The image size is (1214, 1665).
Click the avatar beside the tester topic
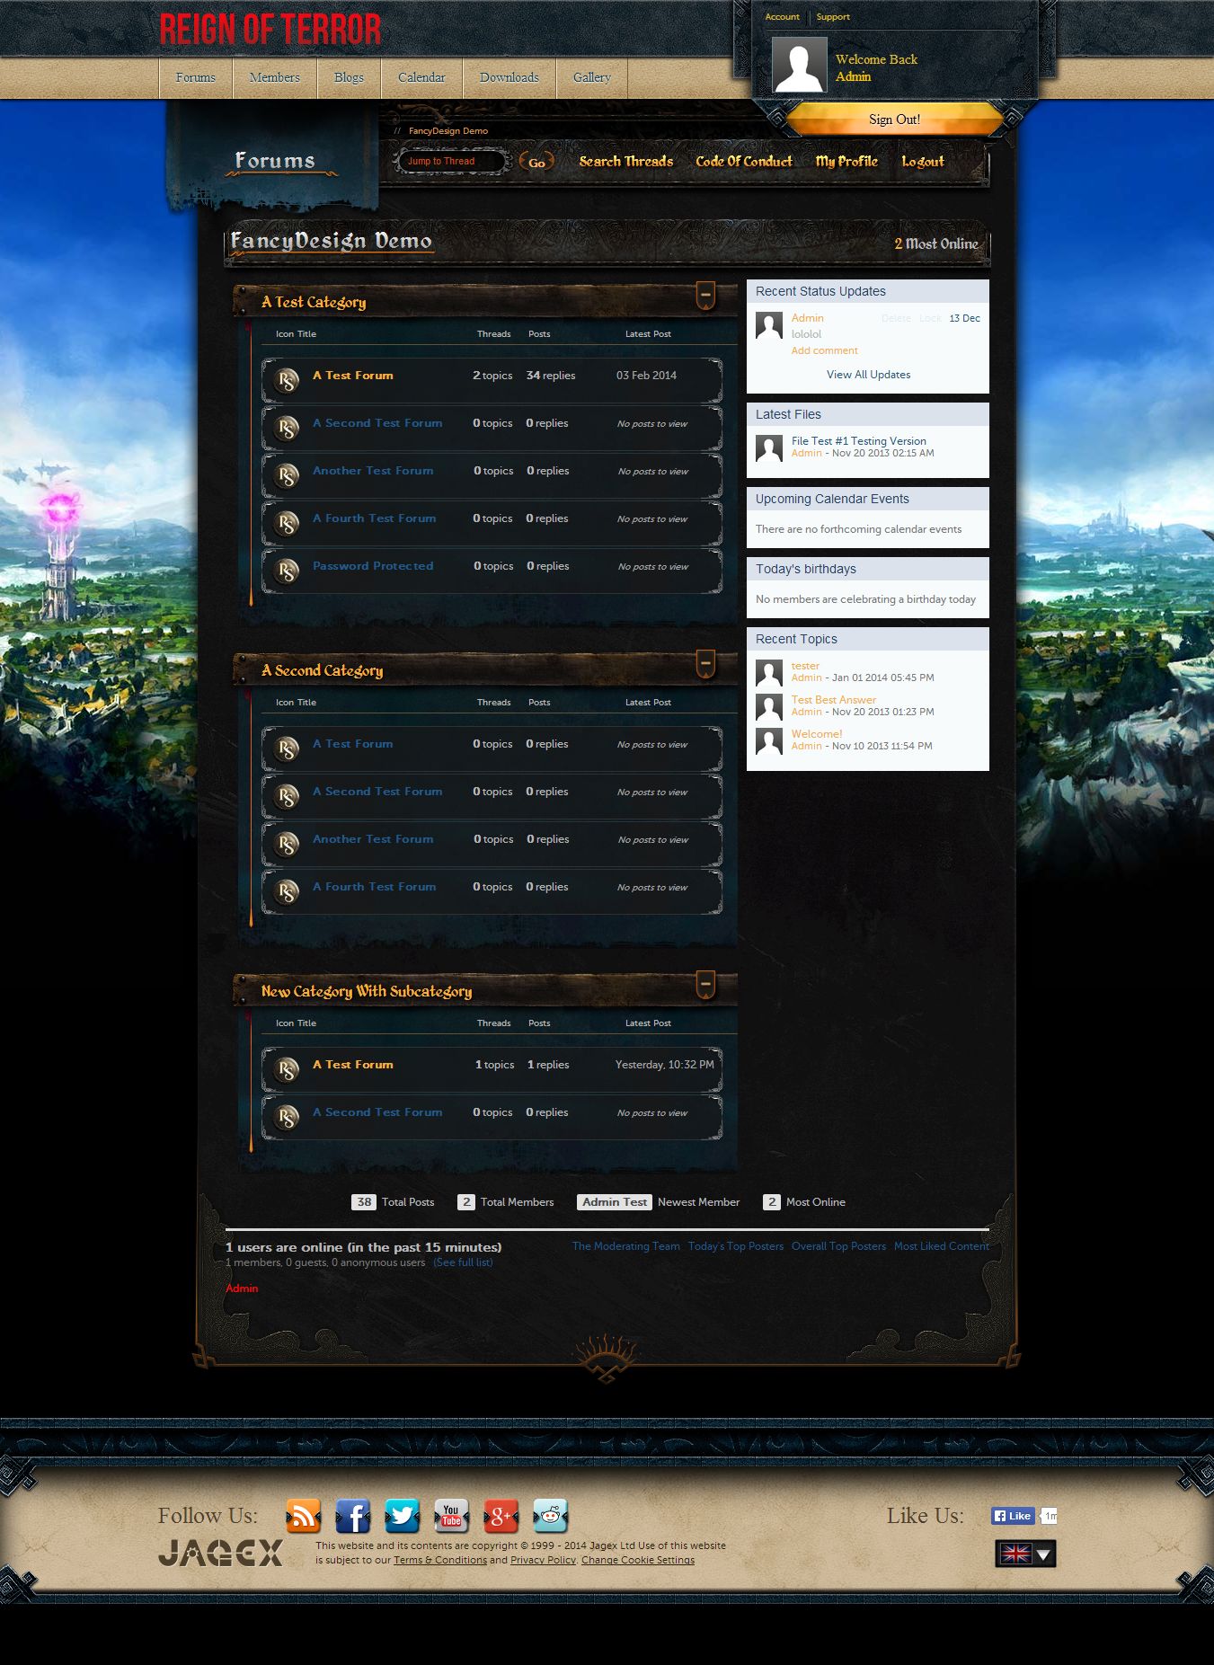click(769, 673)
